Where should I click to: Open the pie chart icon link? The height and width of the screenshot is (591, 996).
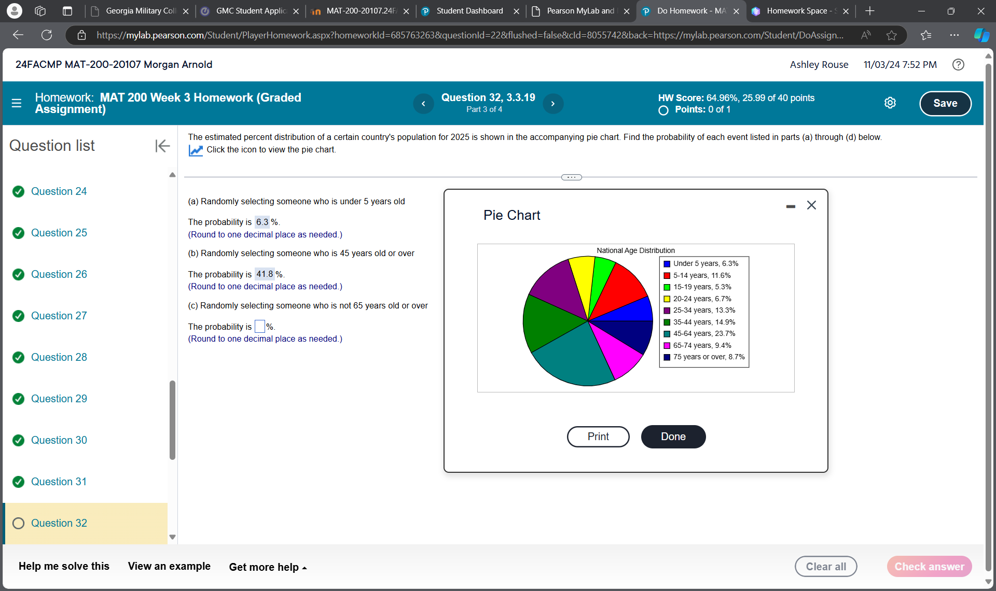[196, 150]
